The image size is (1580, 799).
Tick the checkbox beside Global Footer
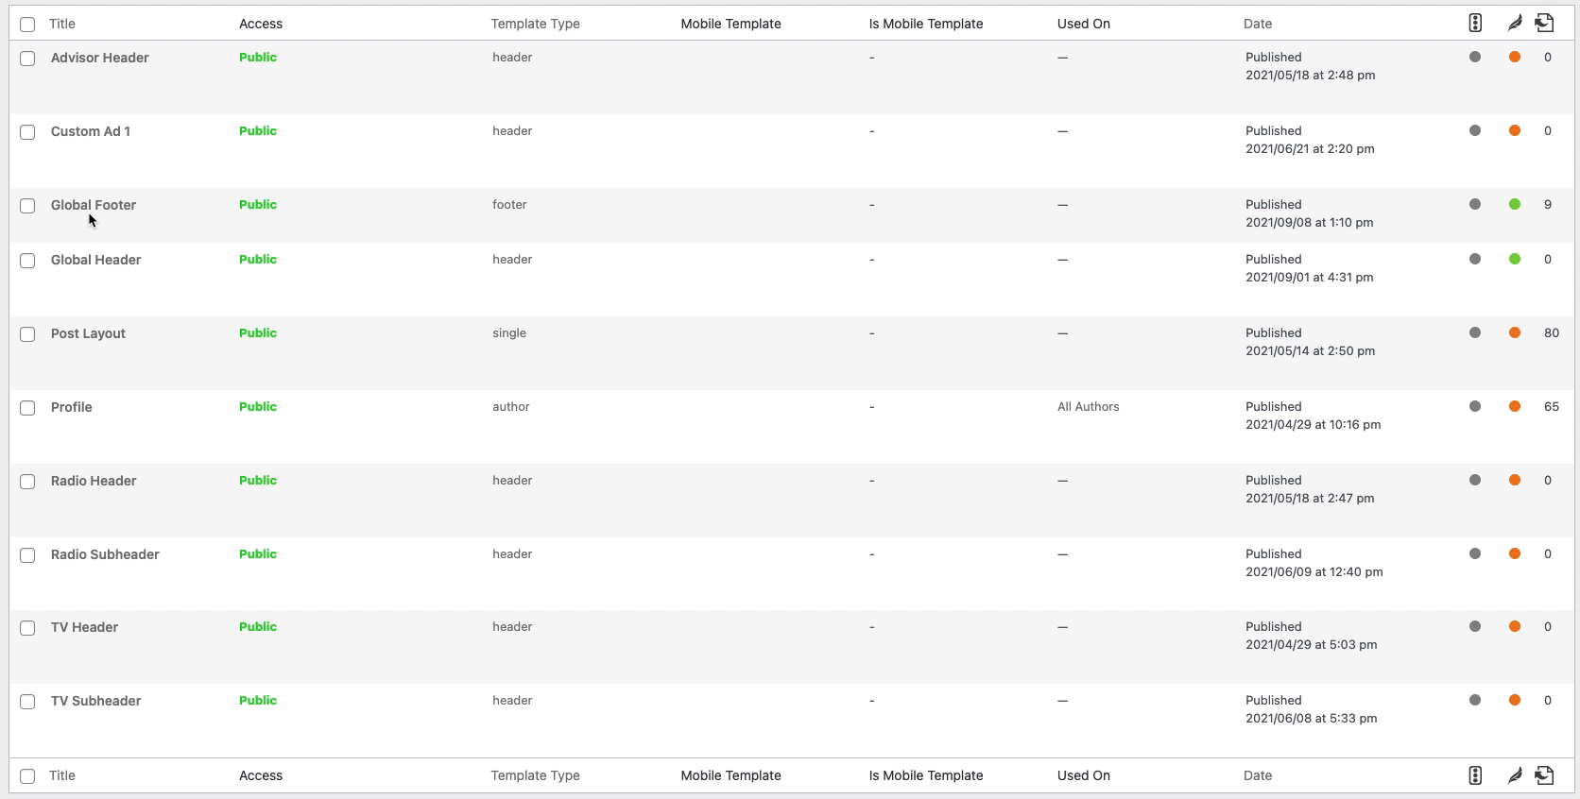[27, 206]
